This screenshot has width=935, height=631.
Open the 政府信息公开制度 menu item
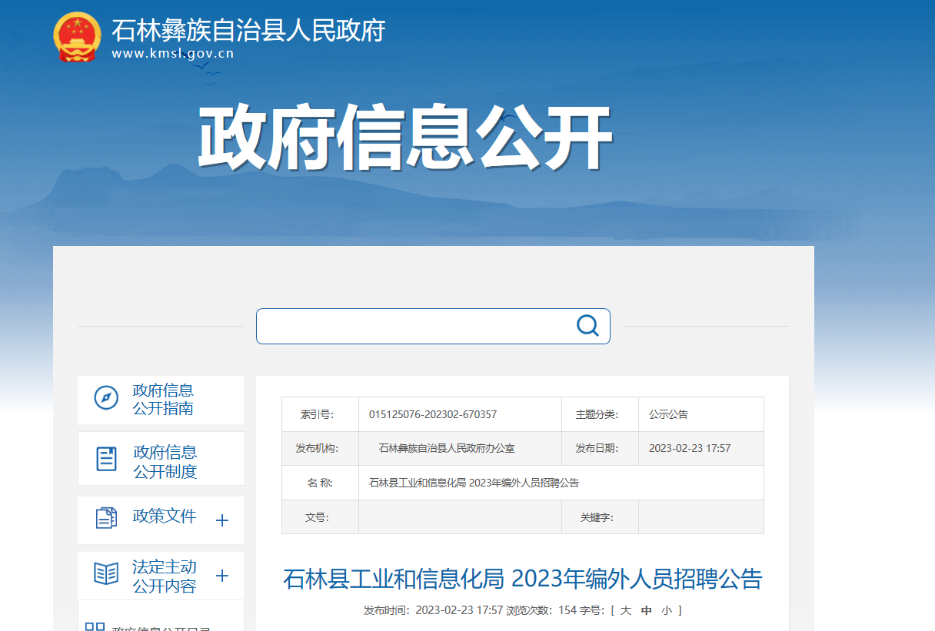pyautogui.click(x=165, y=461)
